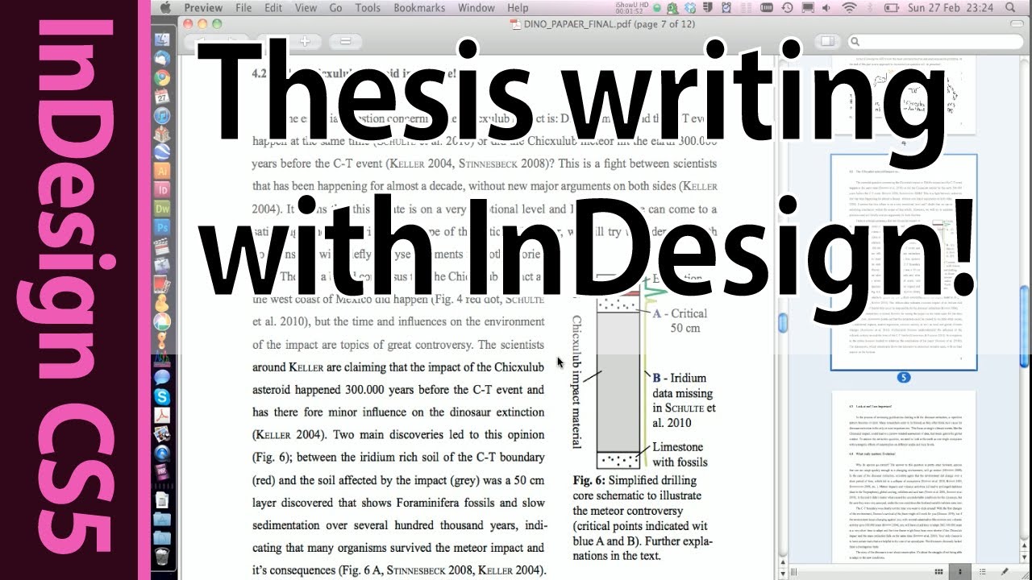This screenshot has height=580, width=1032.
Task: Toggle the toolbar with the pill button
Action: pos(1016,23)
